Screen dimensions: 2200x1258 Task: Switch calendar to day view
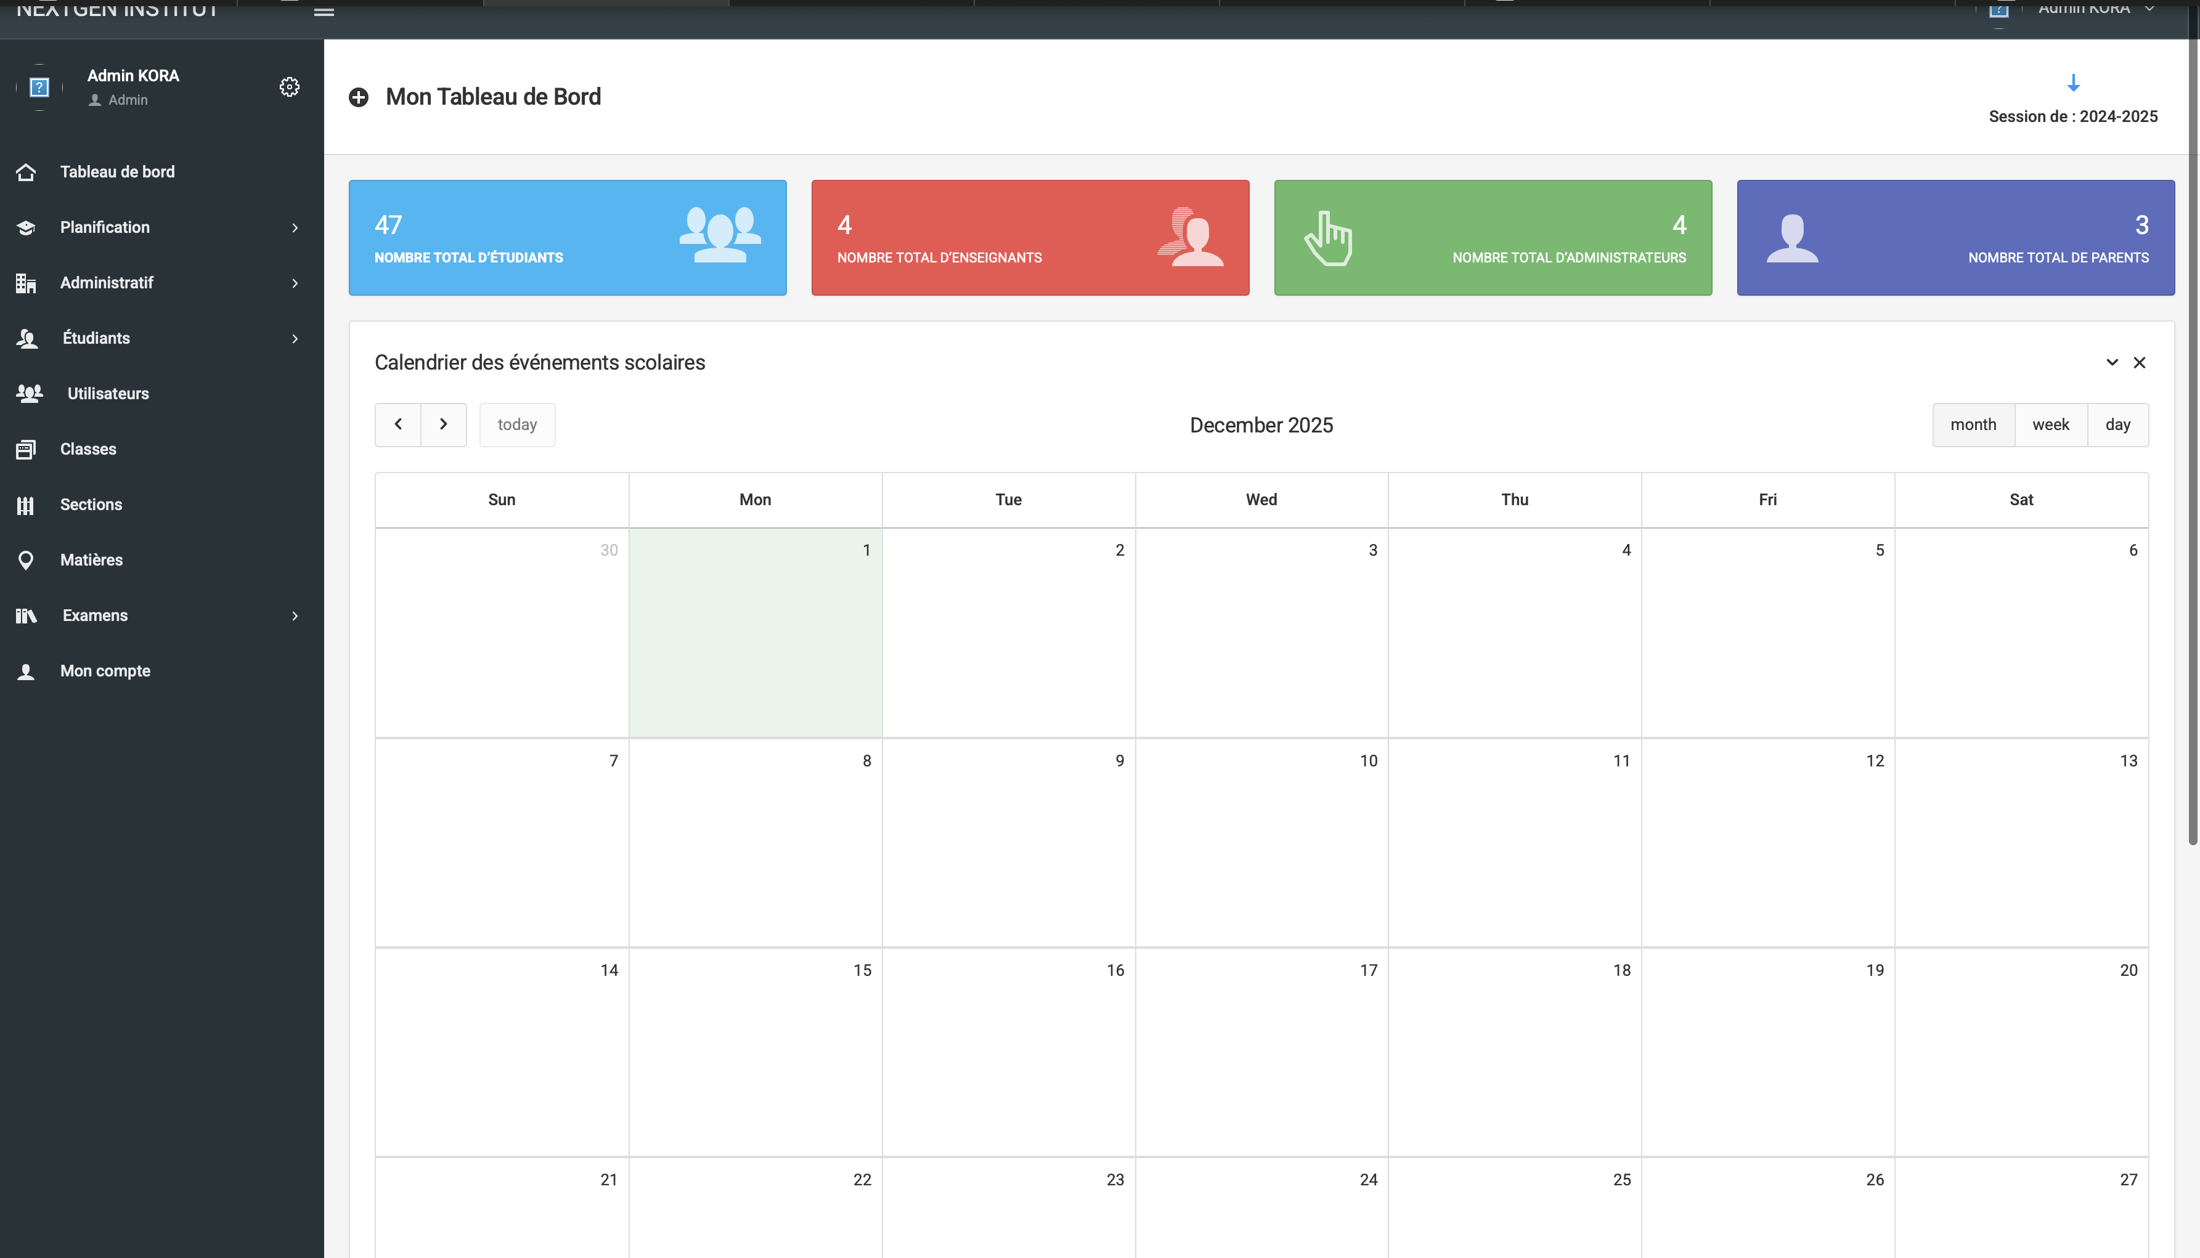(2117, 425)
